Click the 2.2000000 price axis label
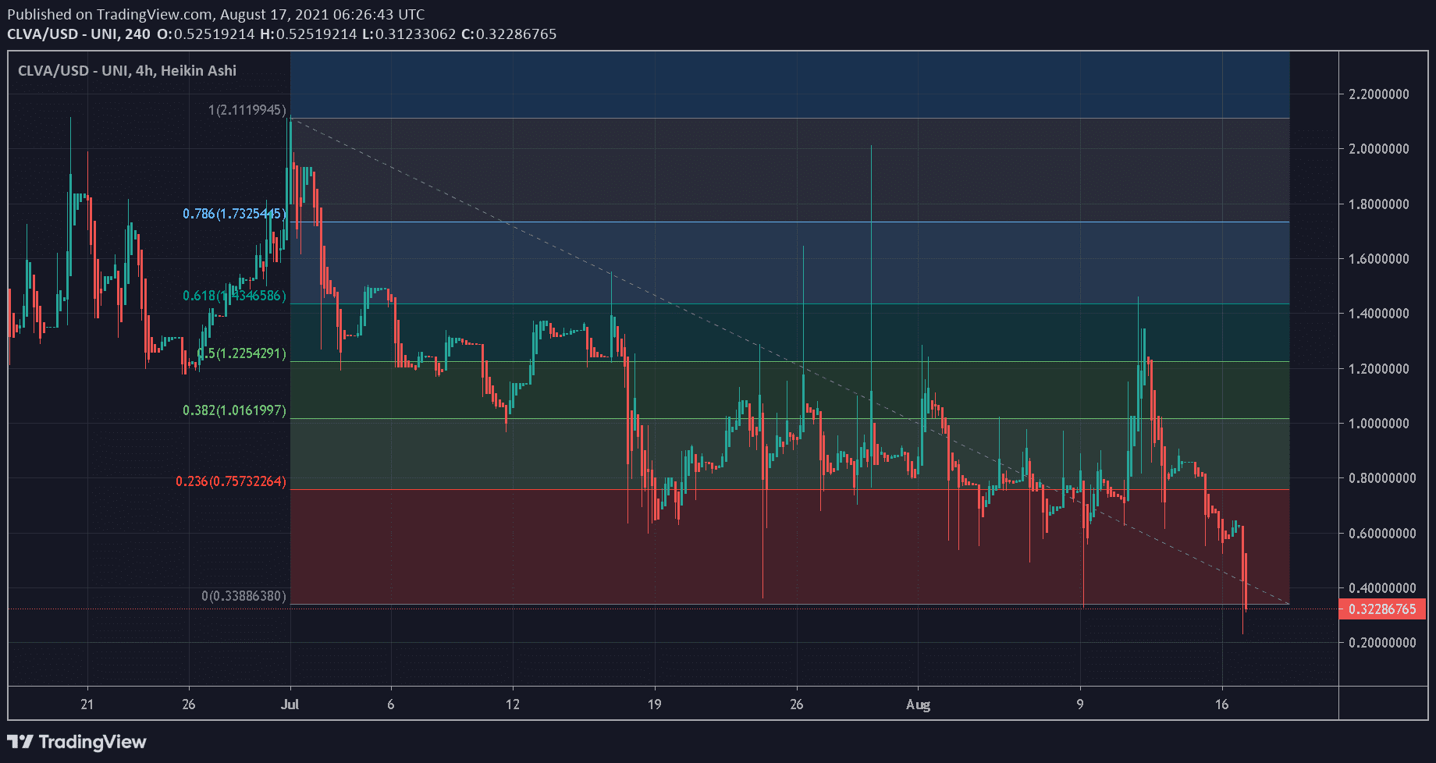The image size is (1436, 763). point(1379,94)
